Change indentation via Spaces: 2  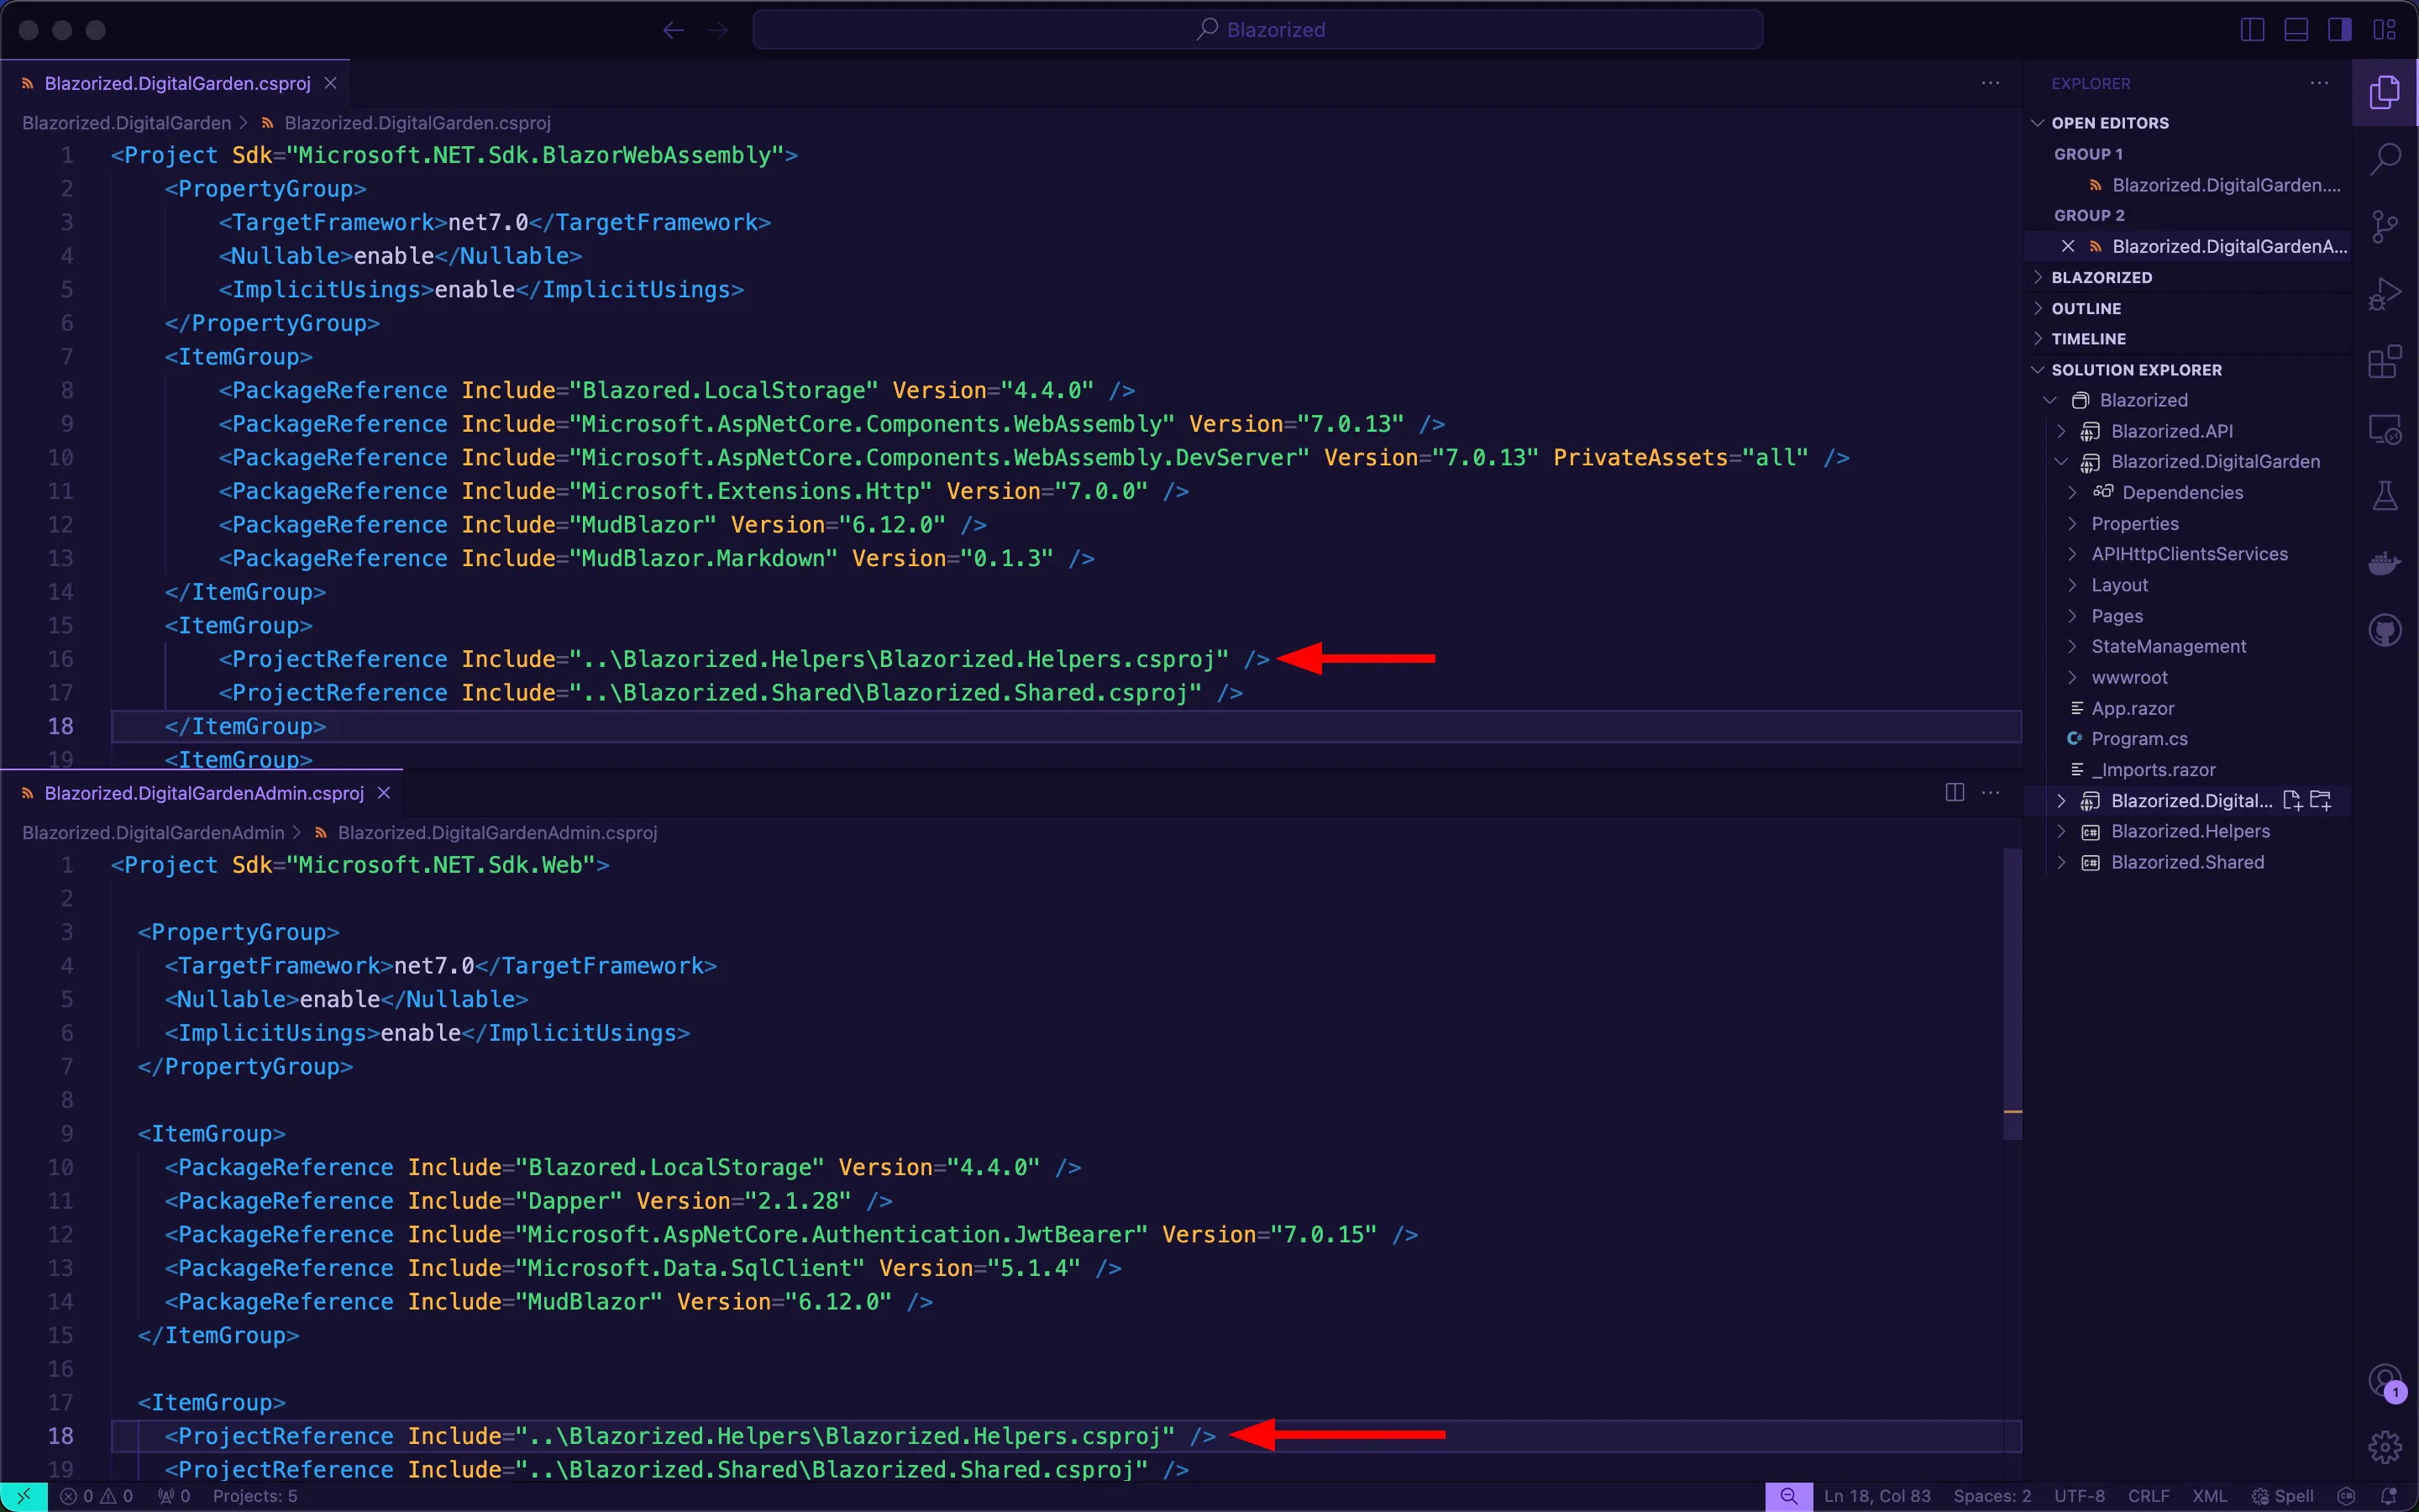click(1992, 1497)
